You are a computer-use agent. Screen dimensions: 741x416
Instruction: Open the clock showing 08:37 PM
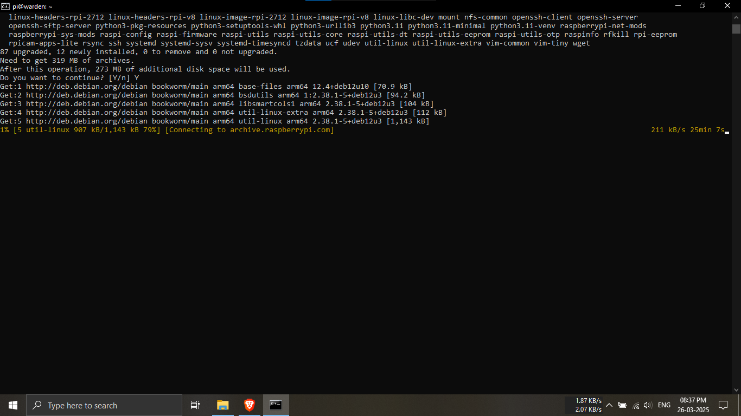tap(693, 405)
